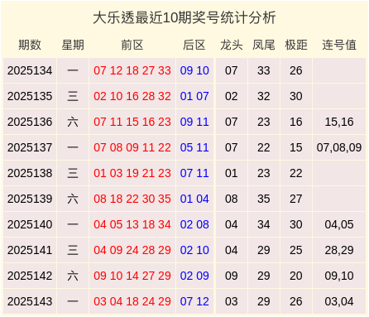Click consecutive value 04,05
369x317 pixels.
point(339,224)
